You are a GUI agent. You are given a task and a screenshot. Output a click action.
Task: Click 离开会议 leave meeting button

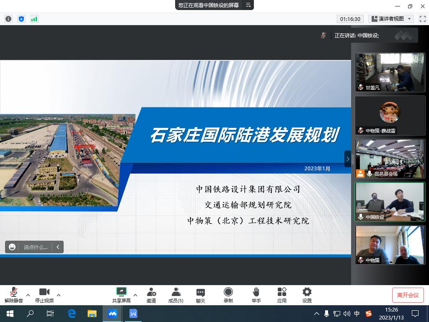click(x=408, y=295)
